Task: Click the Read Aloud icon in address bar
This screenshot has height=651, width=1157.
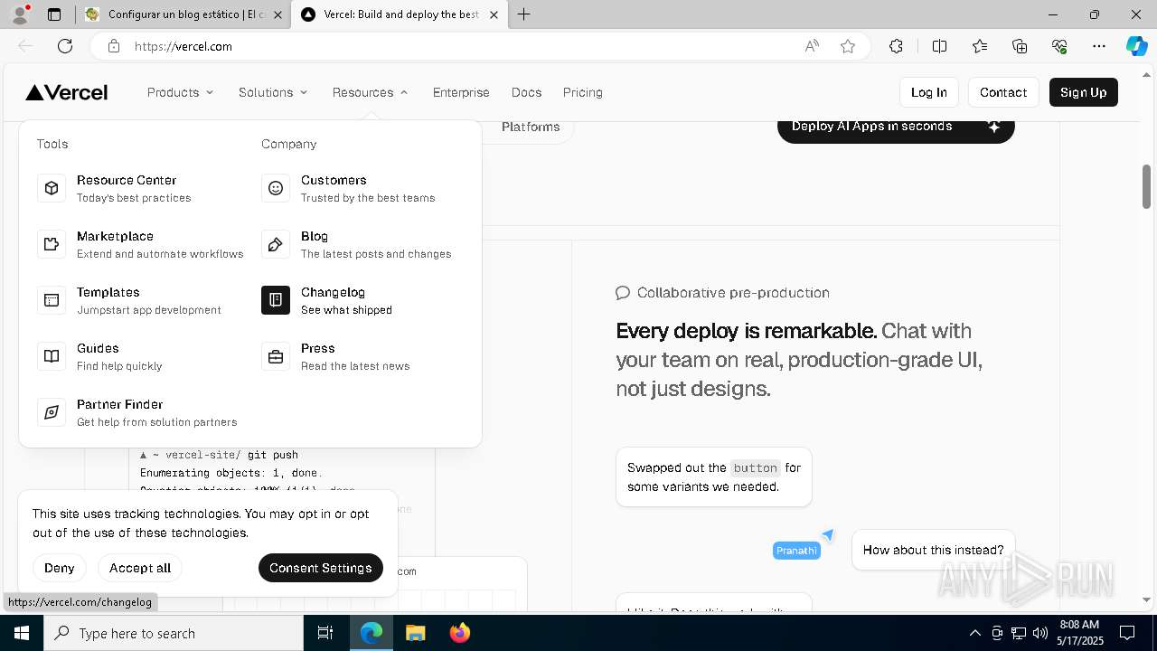Action: (x=812, y=46)
